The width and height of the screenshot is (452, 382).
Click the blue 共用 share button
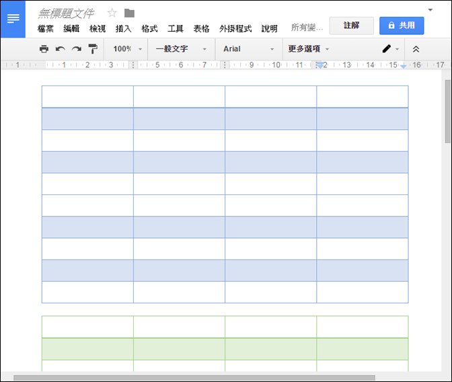coord(402,26)
